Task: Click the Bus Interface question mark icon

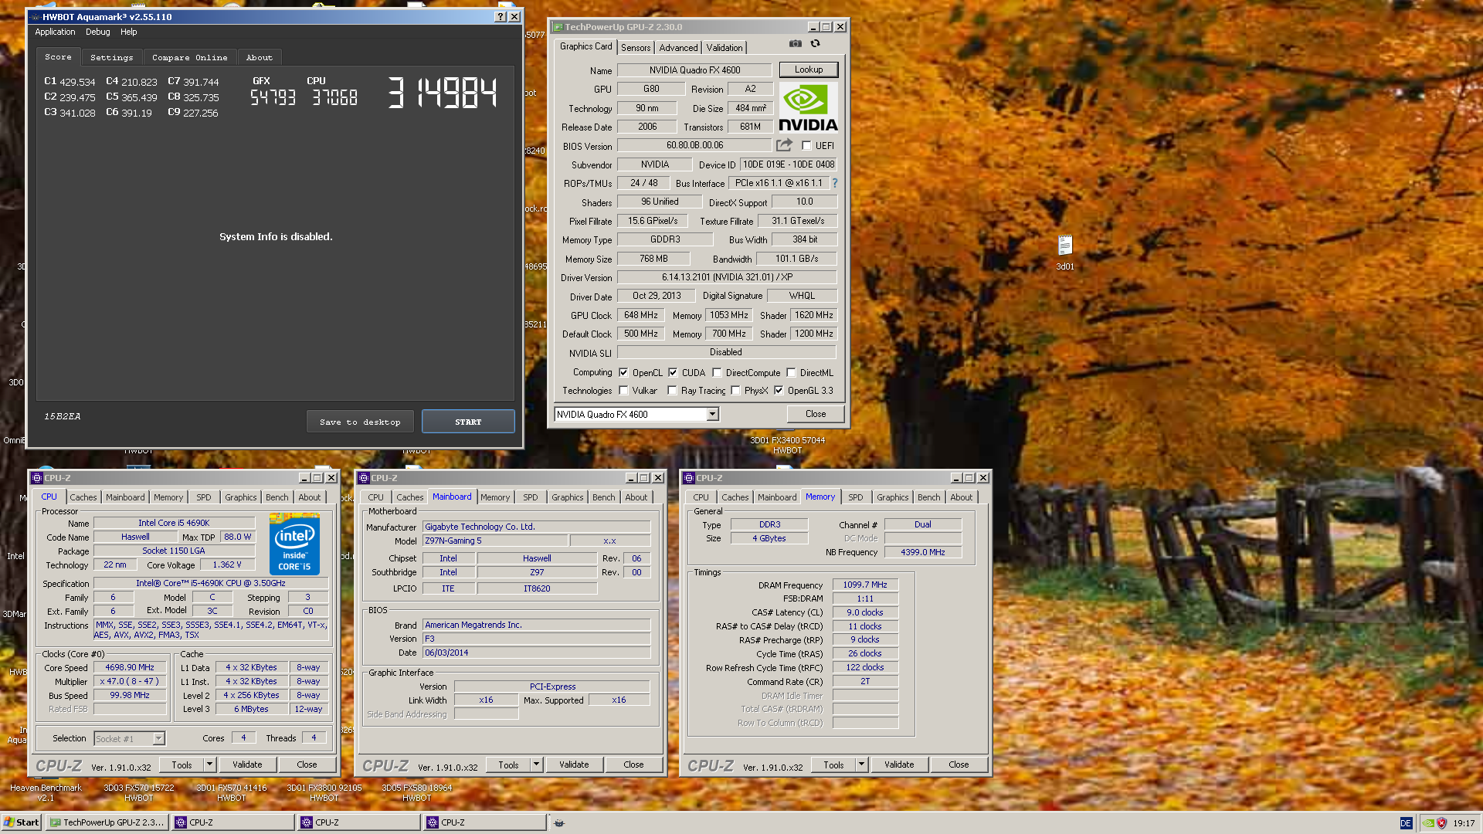Action: click(x=835, y=184)
